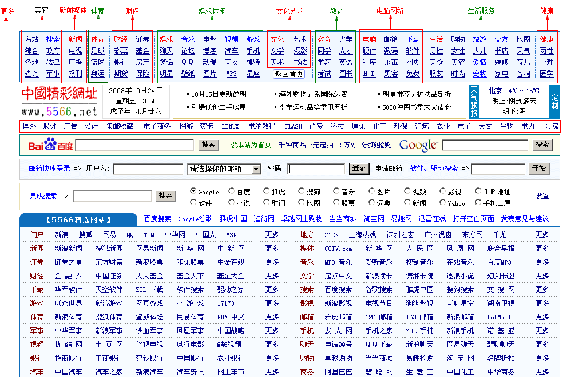Open the 宠物 link in life block
563x384 pixels.
point(479,74)
